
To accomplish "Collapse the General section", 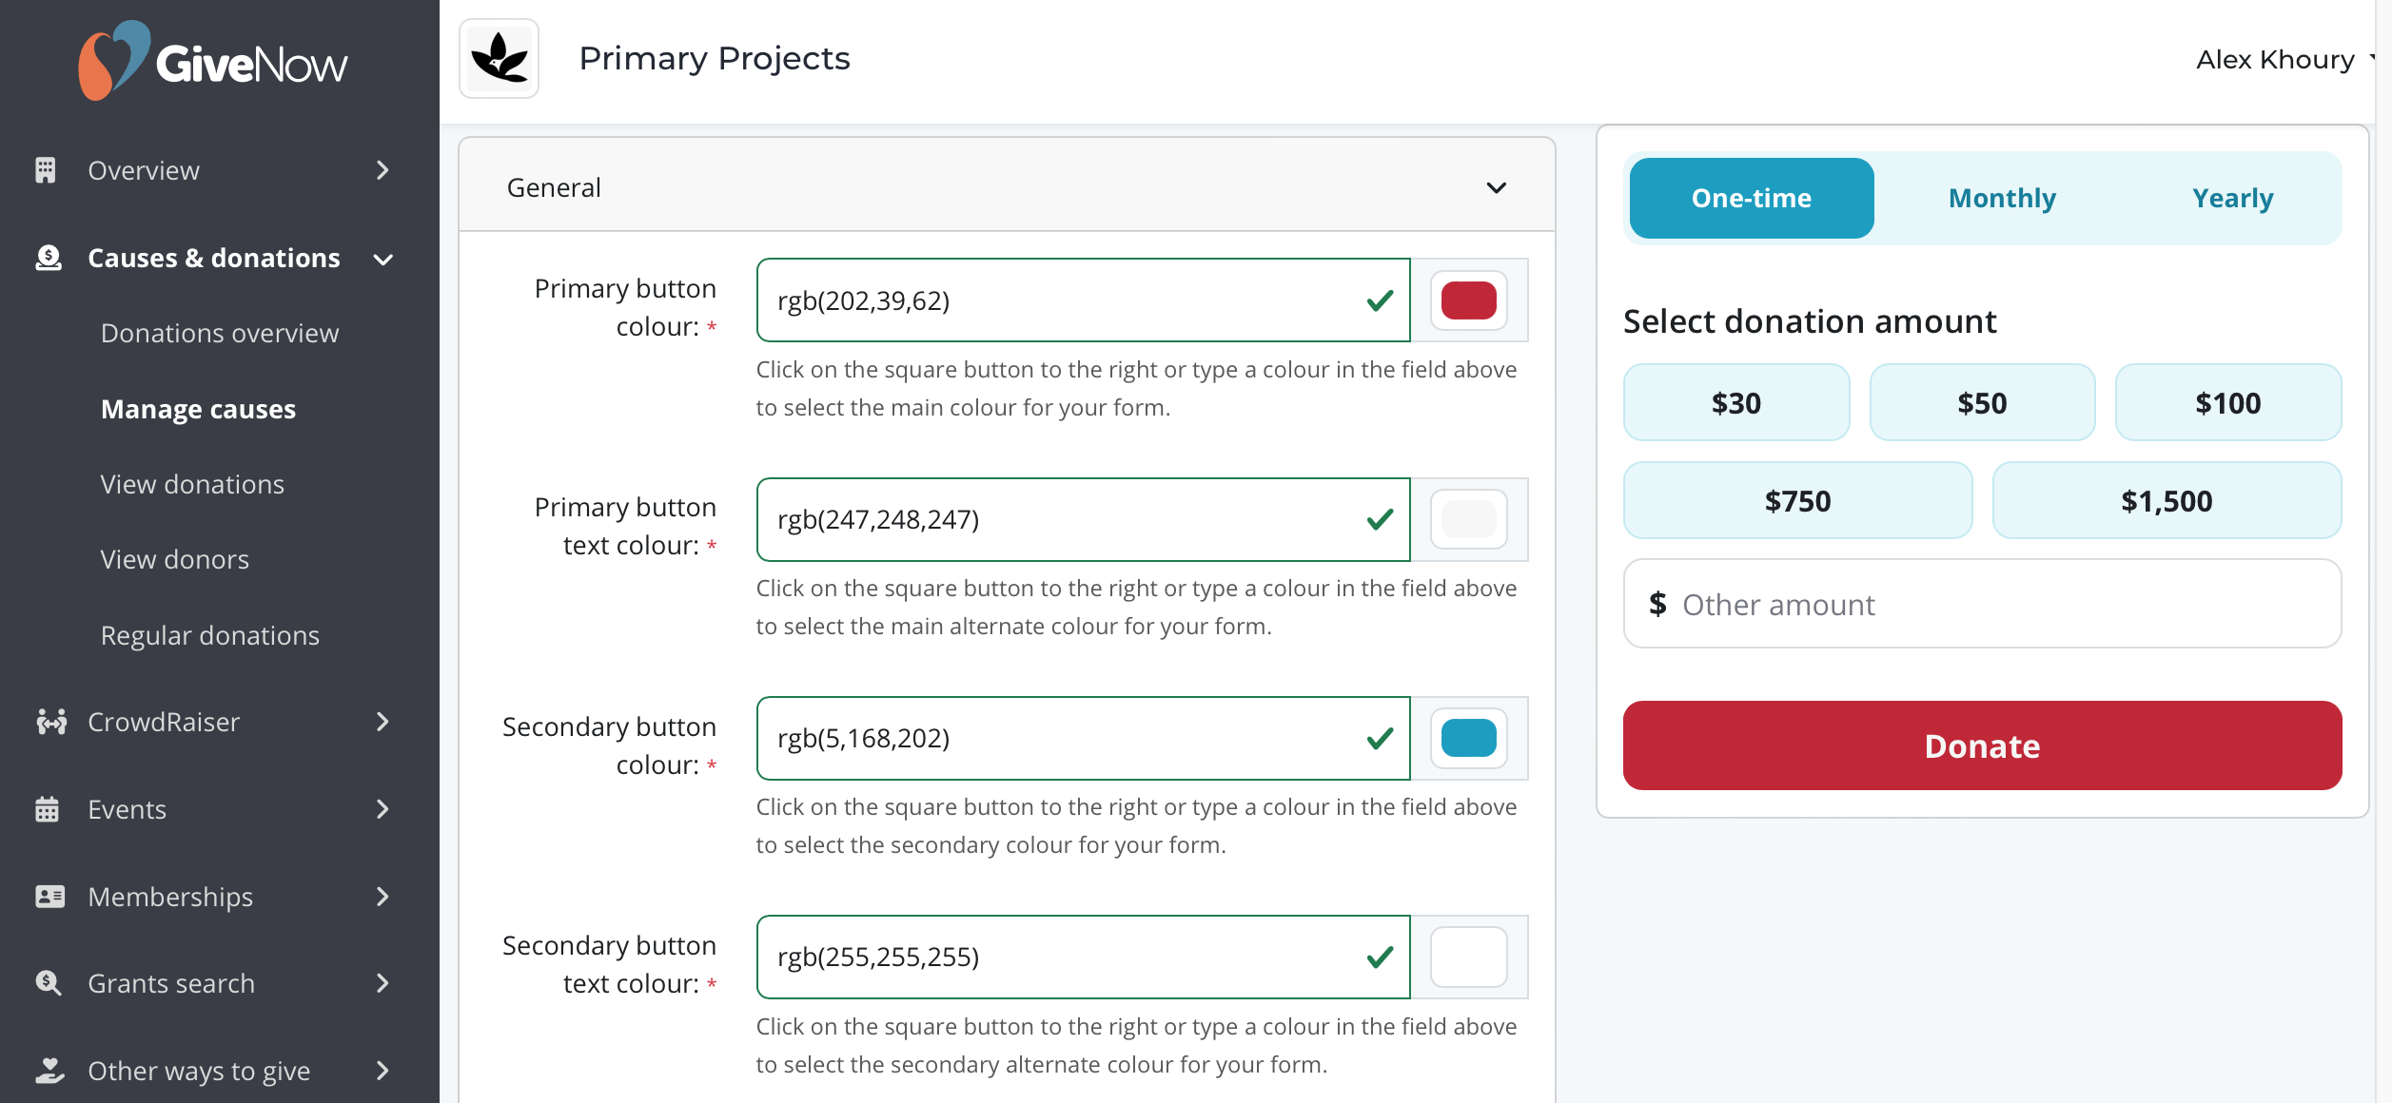I will [x=1496, y=187].
